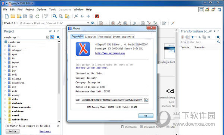
Task: Dismiss the Master Files message X
Action: (58, 126)
